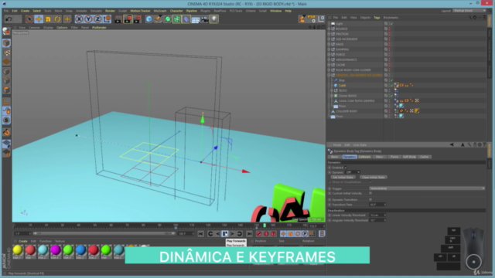
Task: Switch to Collision tab
Action: click(x=364, y=157)
